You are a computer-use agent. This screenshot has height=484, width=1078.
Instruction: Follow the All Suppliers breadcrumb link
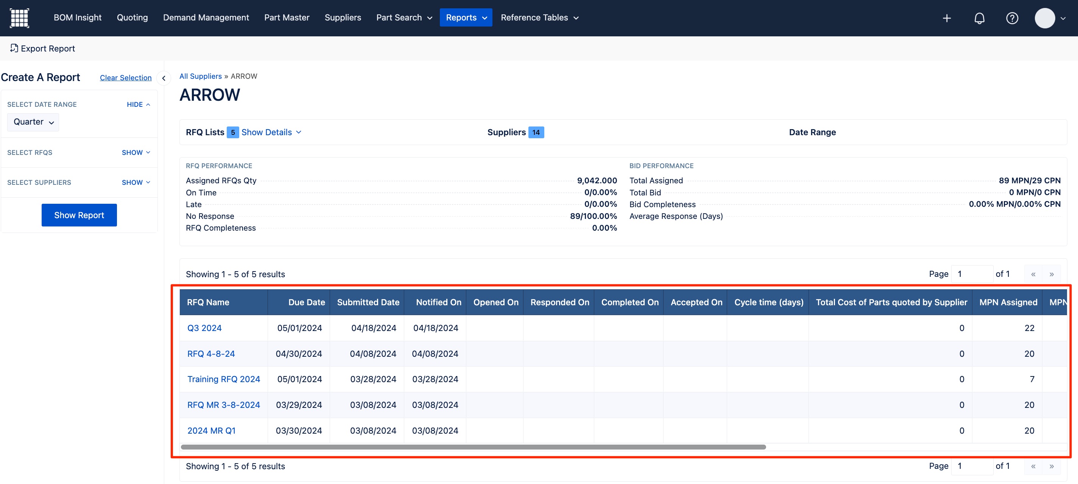[x=201, y=76]
